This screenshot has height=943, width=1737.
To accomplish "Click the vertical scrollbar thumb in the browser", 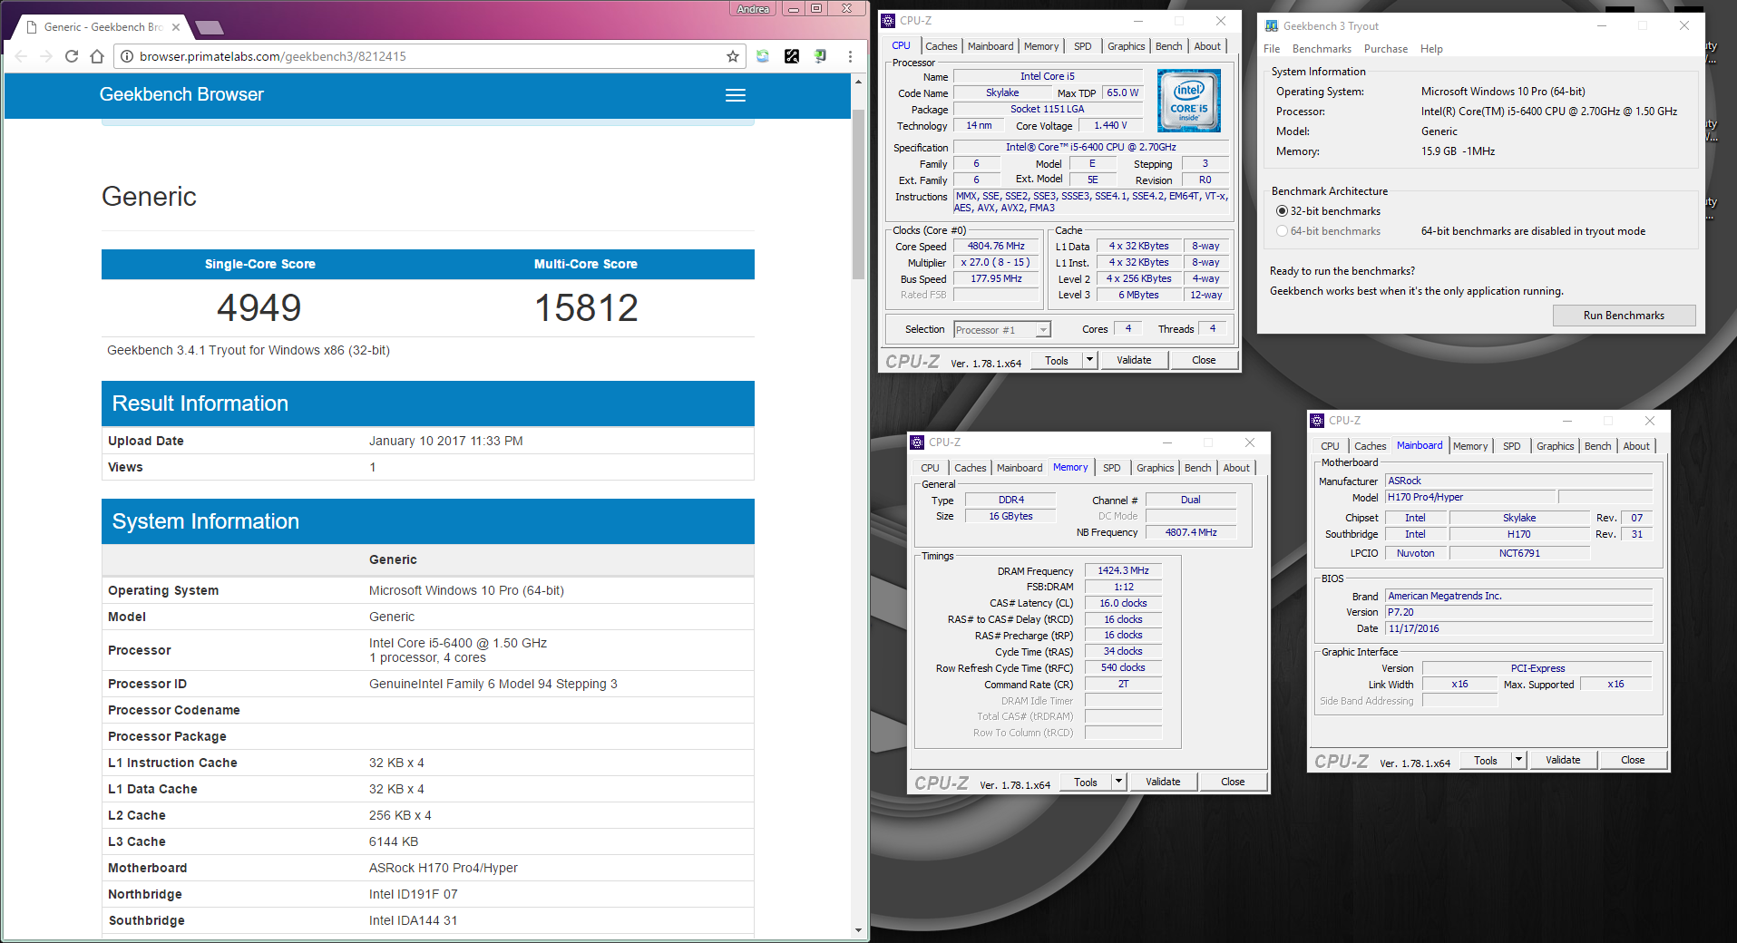I will [x=858, y=194].
